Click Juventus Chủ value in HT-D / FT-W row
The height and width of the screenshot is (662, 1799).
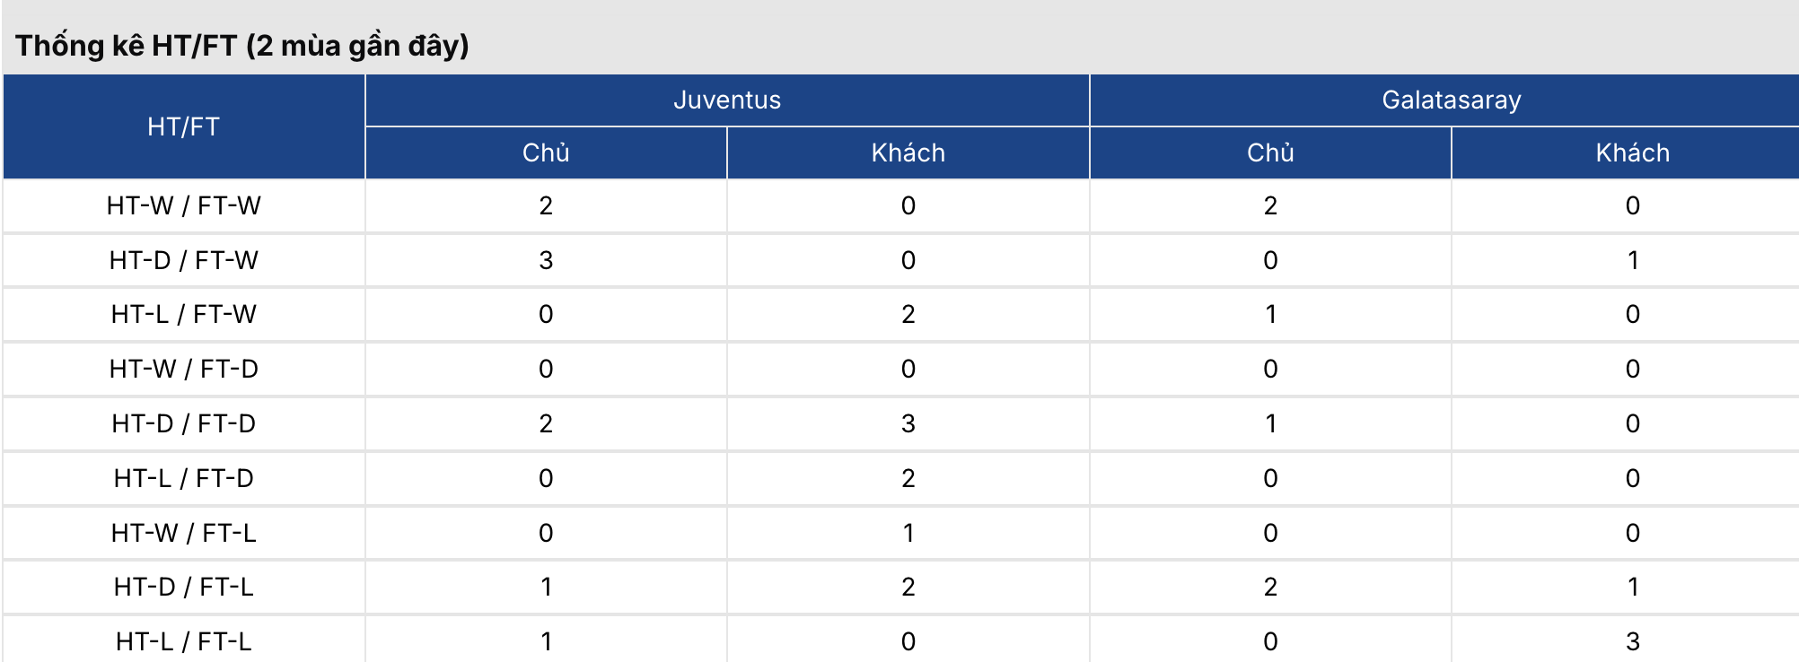pos(546,260)
